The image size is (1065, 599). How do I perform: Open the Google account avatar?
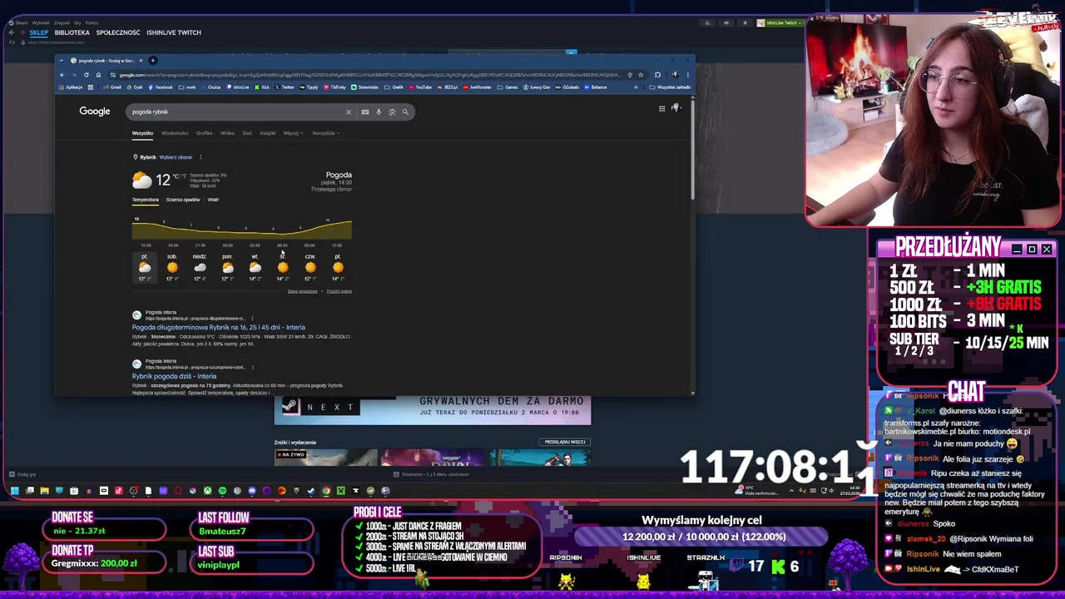676,108
